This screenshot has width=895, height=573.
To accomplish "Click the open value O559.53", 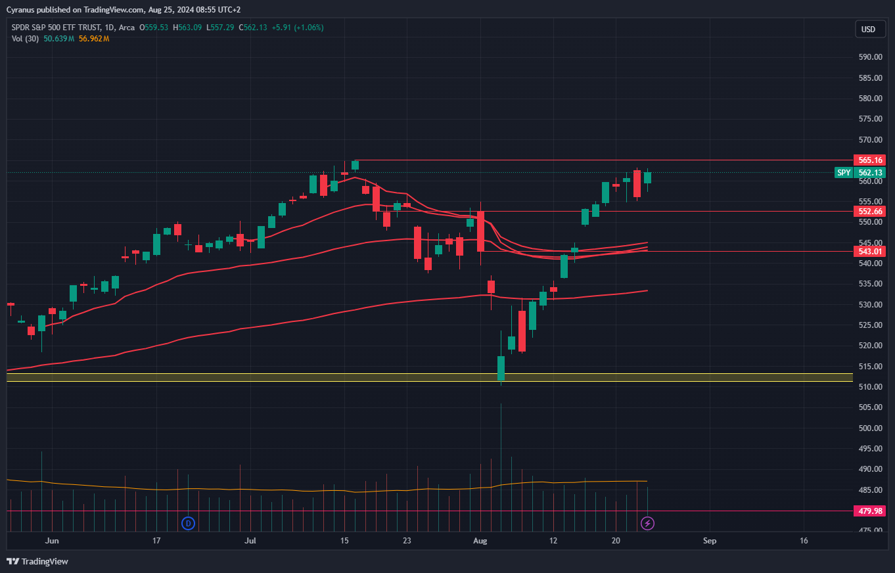I will 152,28.
